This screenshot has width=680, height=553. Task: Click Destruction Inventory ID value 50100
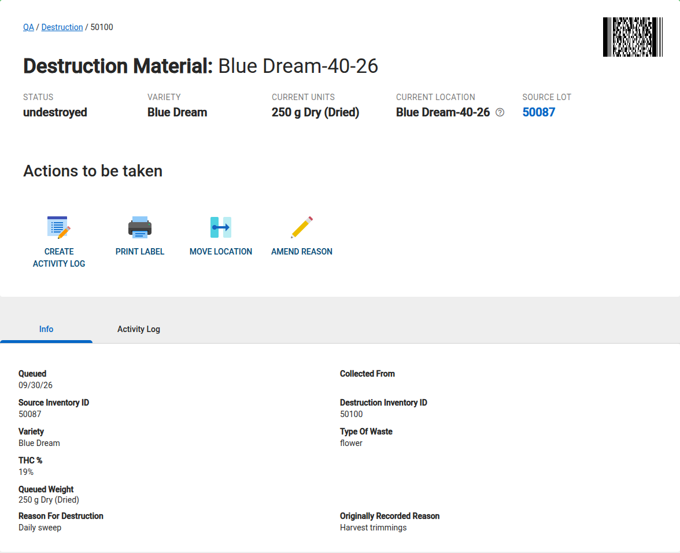point(352,414)
